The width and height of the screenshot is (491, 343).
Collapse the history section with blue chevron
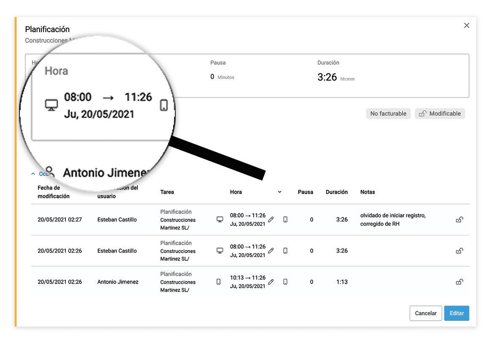(33, 173)
